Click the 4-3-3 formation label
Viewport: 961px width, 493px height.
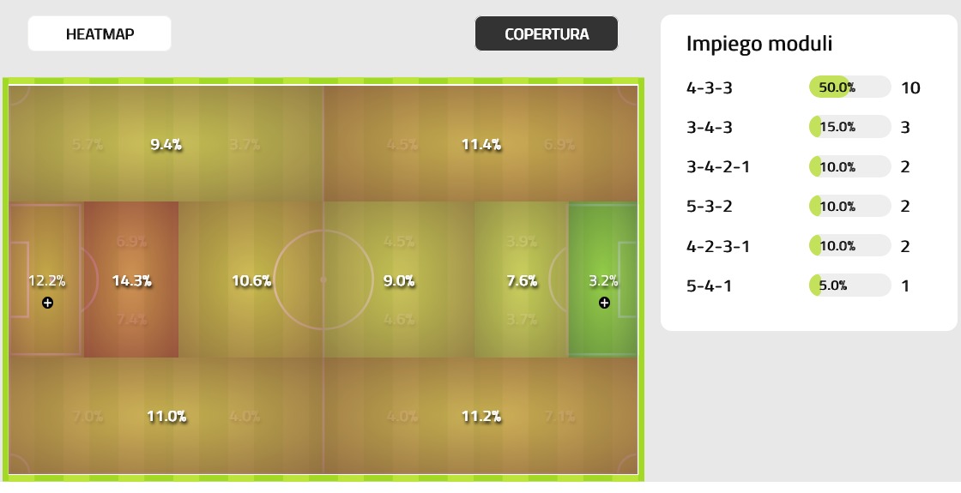click(x=710, y=87)
